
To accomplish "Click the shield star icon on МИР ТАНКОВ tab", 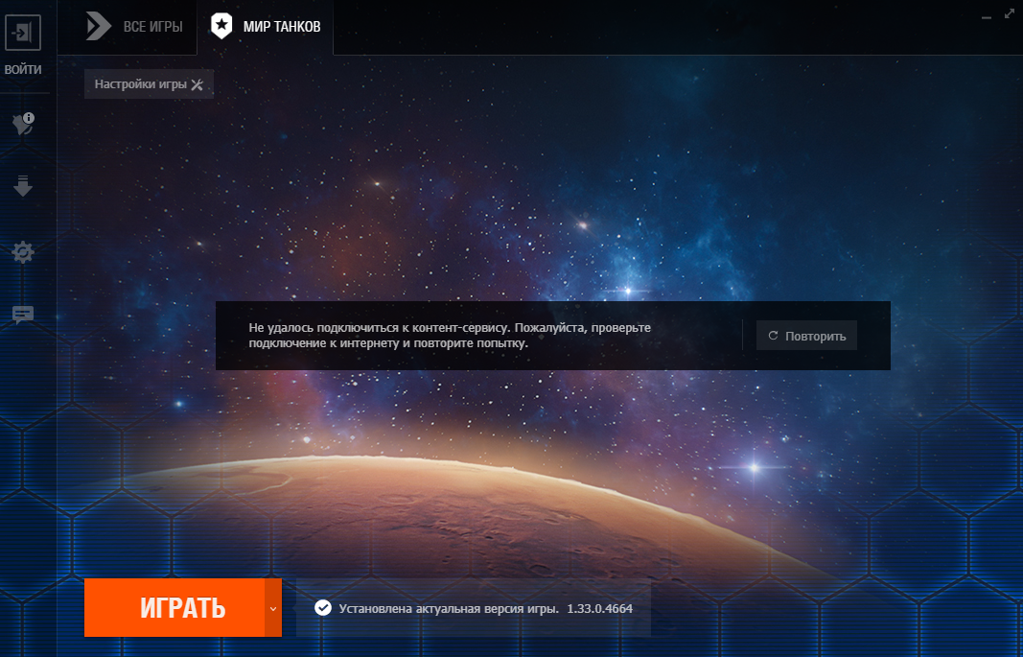I will point(221,26).
